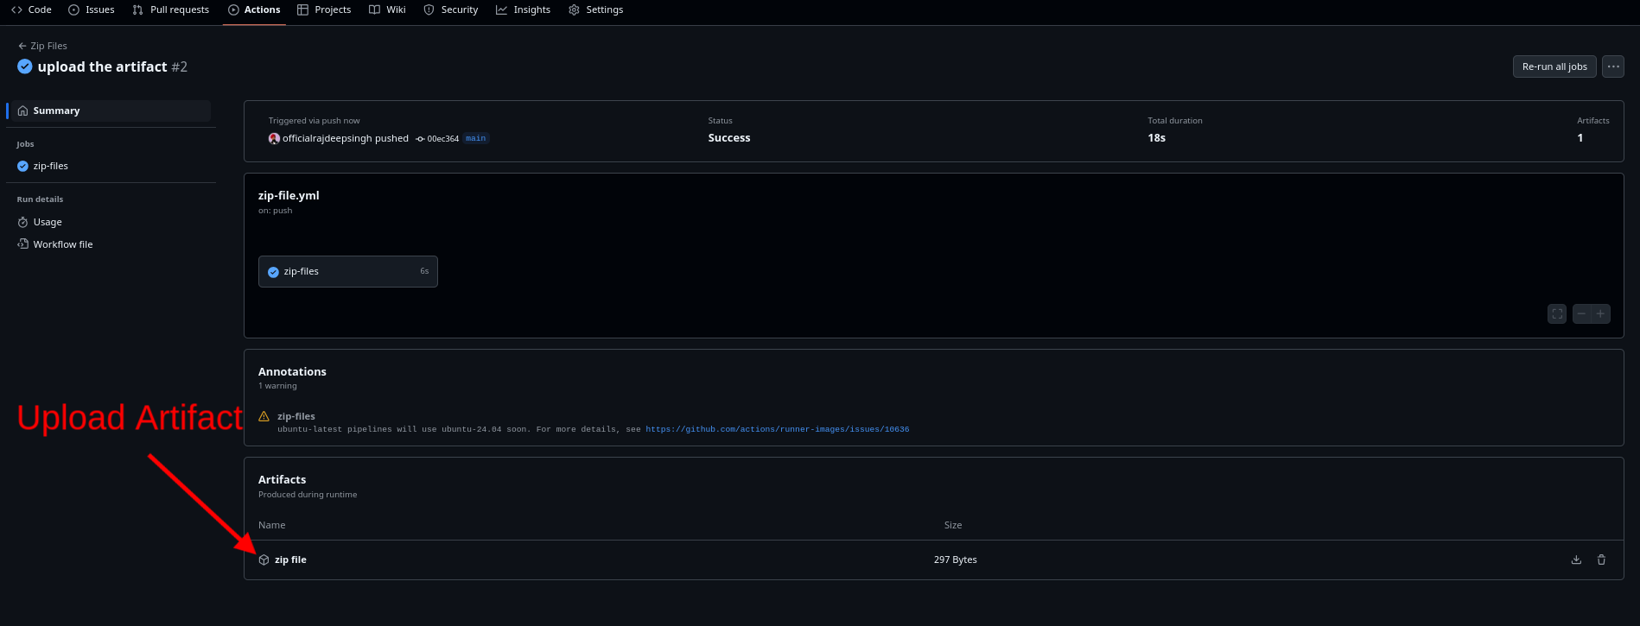Select Summary in the sidebar
Image resolution: width=1640 pixels, height=626 pixels.
tap(109, 111)
